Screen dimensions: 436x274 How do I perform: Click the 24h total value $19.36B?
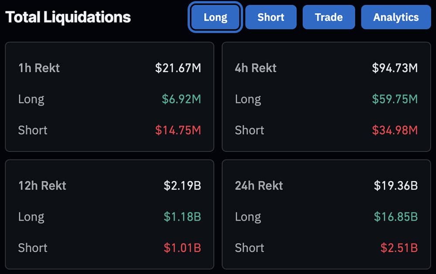pyautogui.click(x=395, y=186)
